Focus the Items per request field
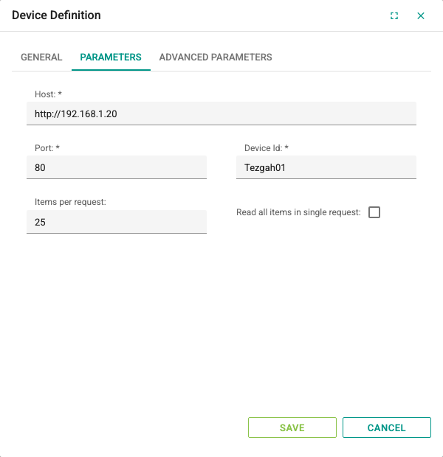The width and height of the screenshot is (443, 457). click(117, 222)
